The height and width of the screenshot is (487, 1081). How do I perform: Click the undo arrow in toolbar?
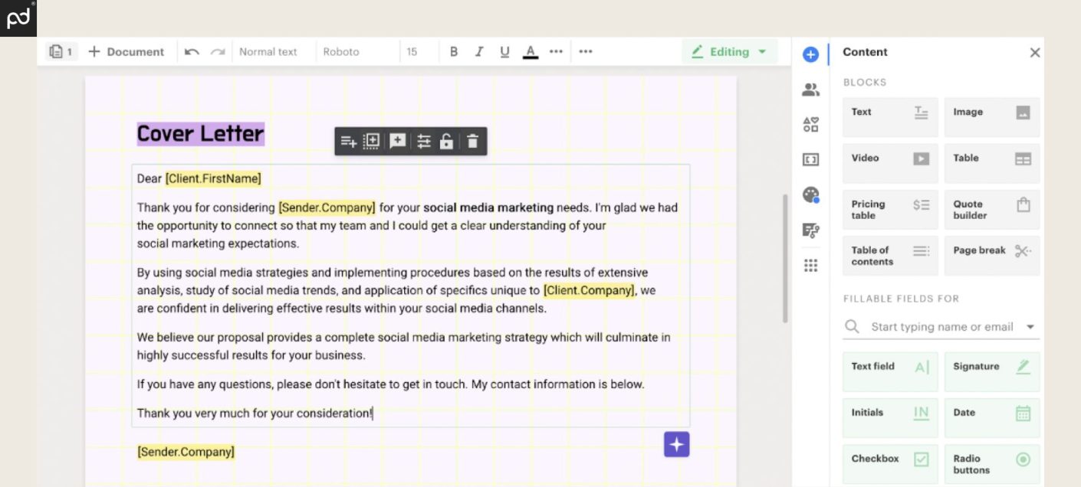(x=192, y=52)
